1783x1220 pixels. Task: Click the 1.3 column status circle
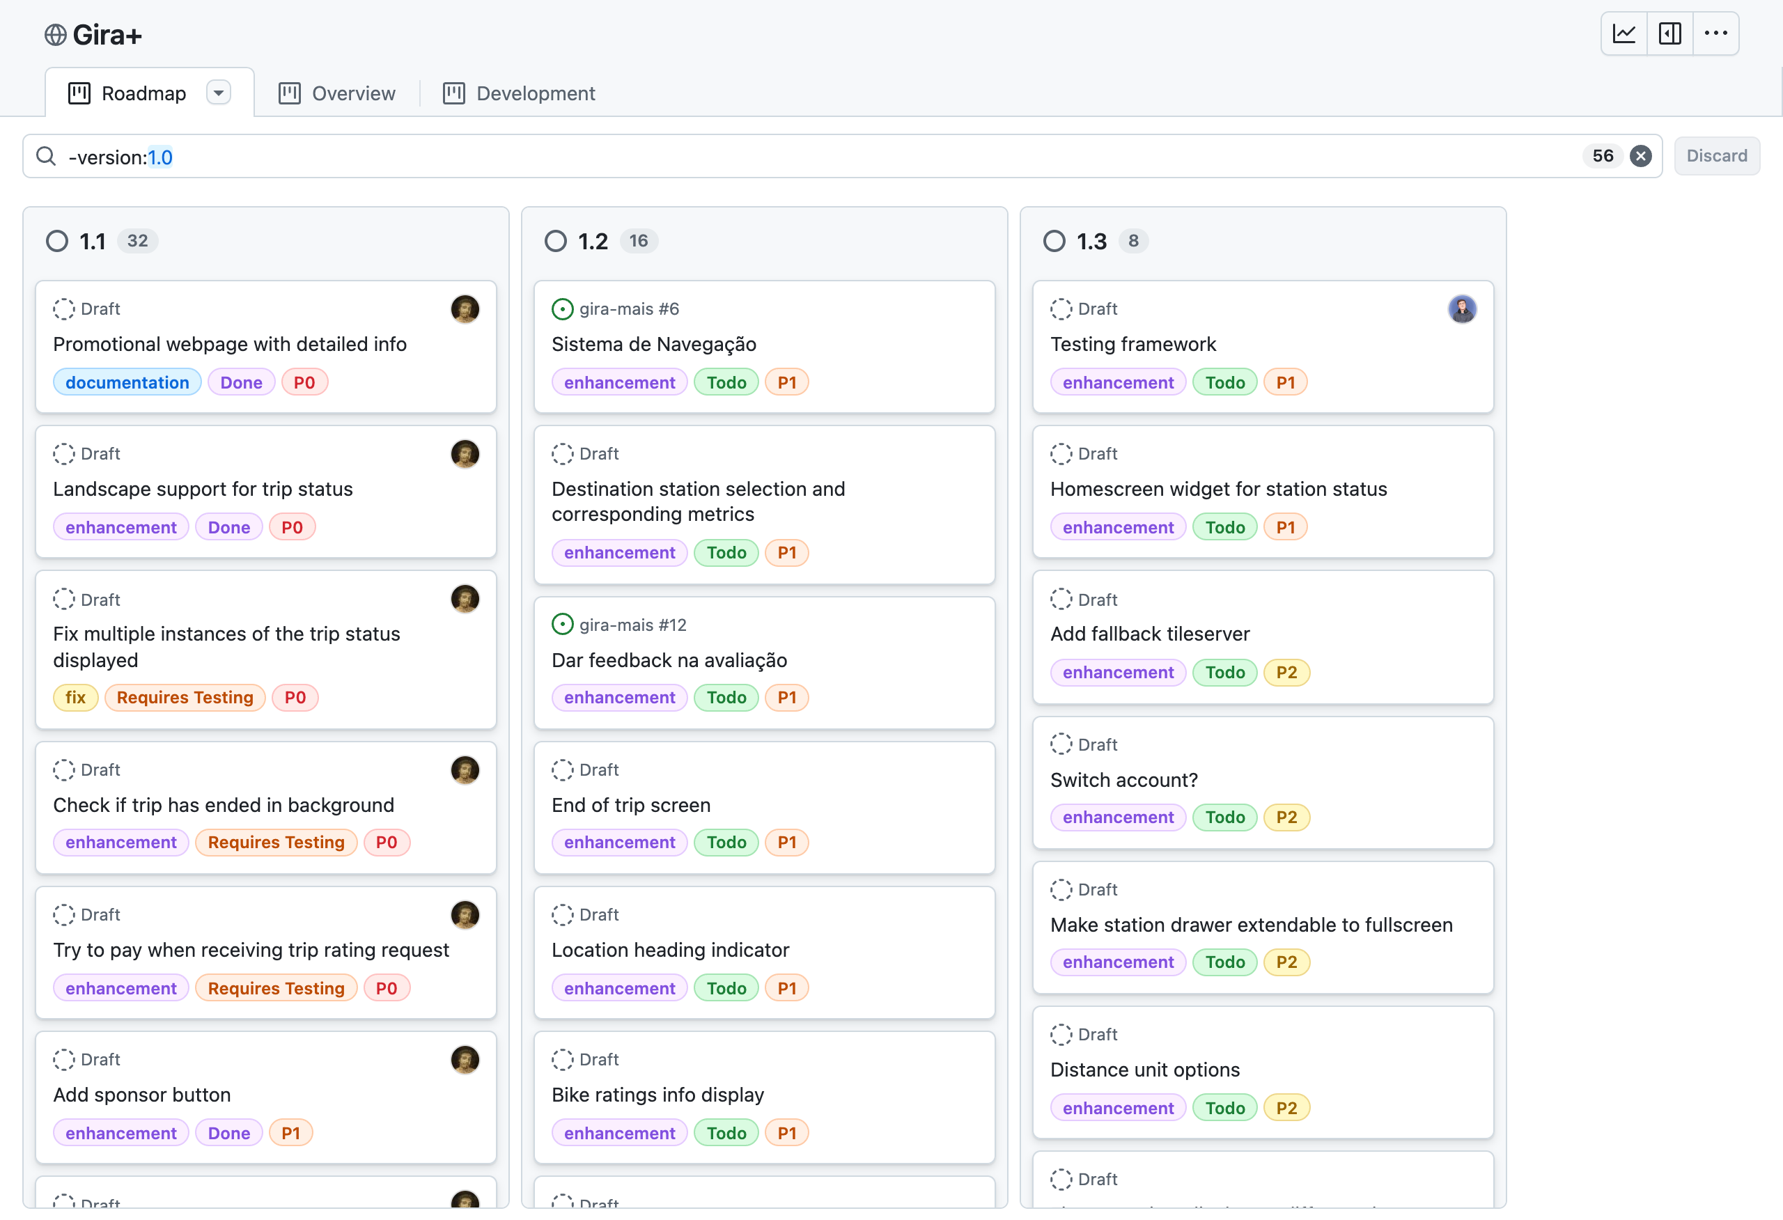tap(1054, 241)
